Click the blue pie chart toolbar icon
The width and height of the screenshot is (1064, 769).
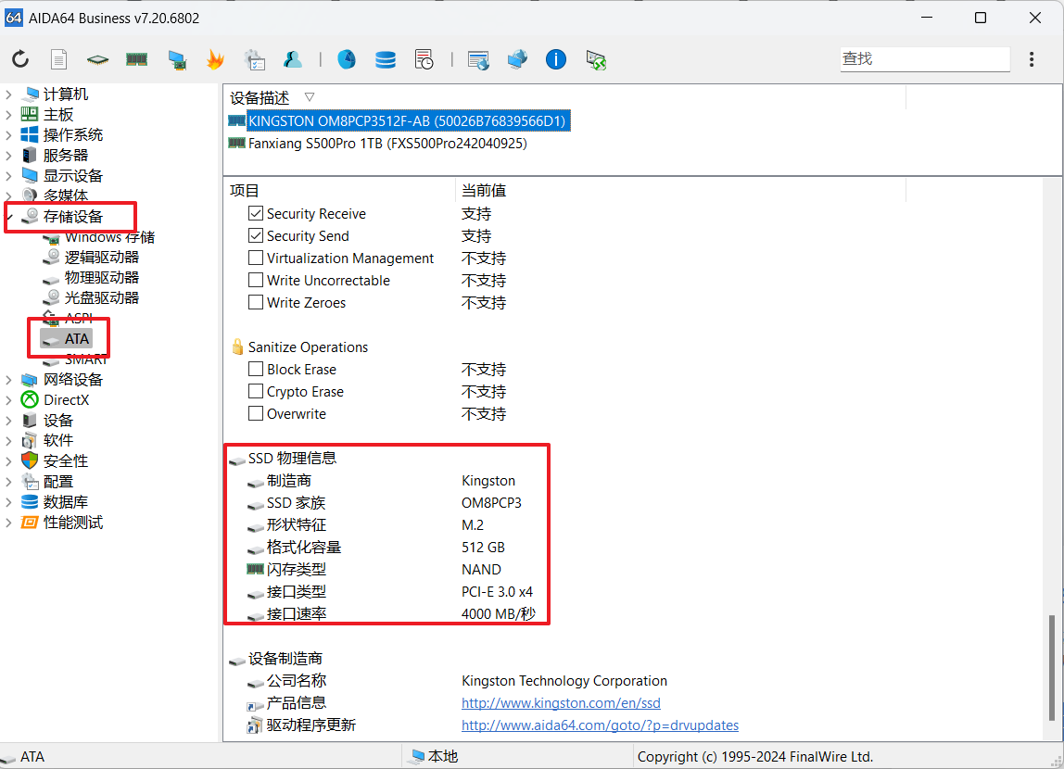[347, 59]
